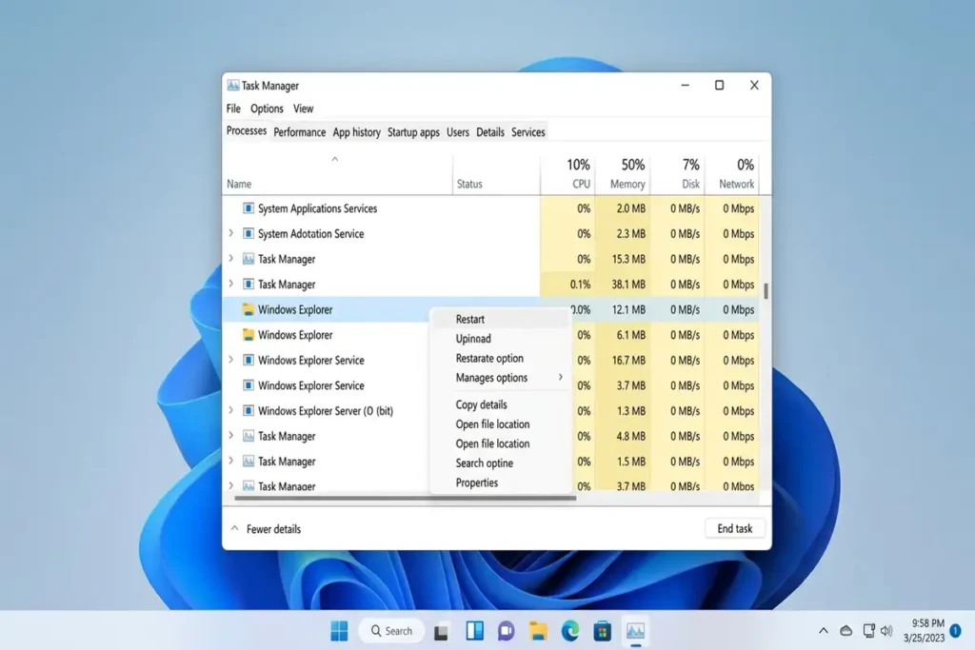Click the volume speaker tray icon
Image resolution: width=975 pixels, height=650 pixels.
[x=886, y=631]
